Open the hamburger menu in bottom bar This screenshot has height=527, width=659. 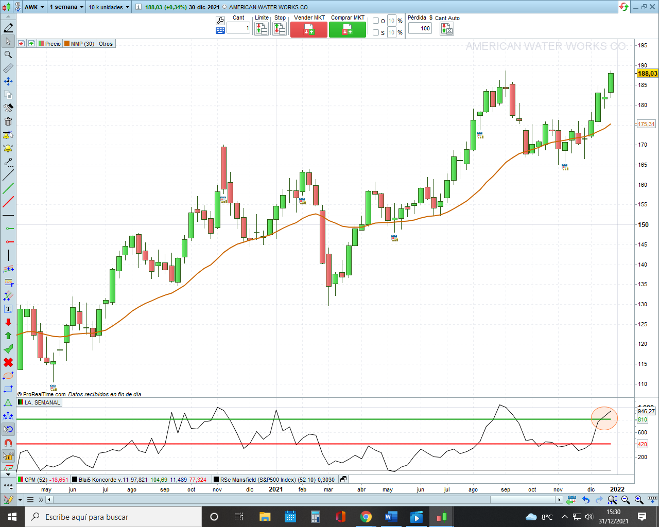[30, 500]
